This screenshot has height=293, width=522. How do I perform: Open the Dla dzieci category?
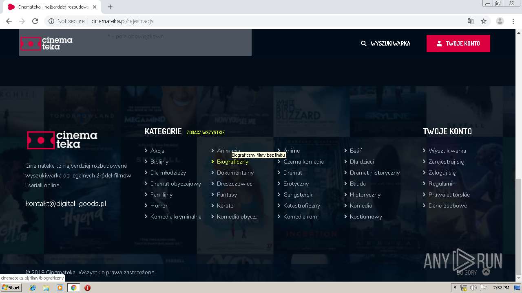tap(362, 162)
